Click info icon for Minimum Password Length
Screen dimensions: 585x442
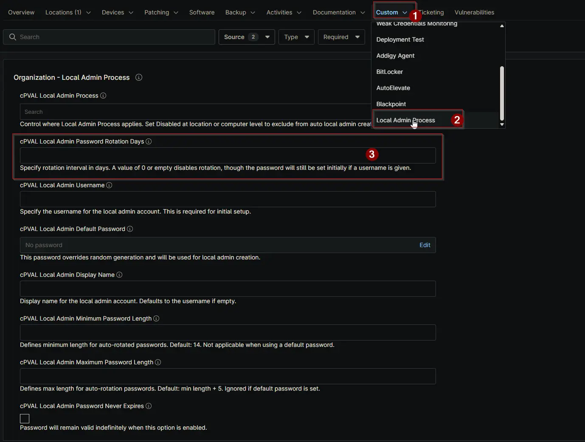(x=156, y=318)
